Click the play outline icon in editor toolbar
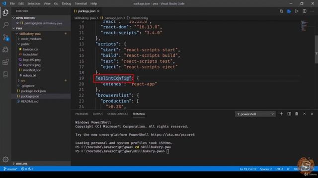This screenshot has width=318, height=178. tap(297, 11)
